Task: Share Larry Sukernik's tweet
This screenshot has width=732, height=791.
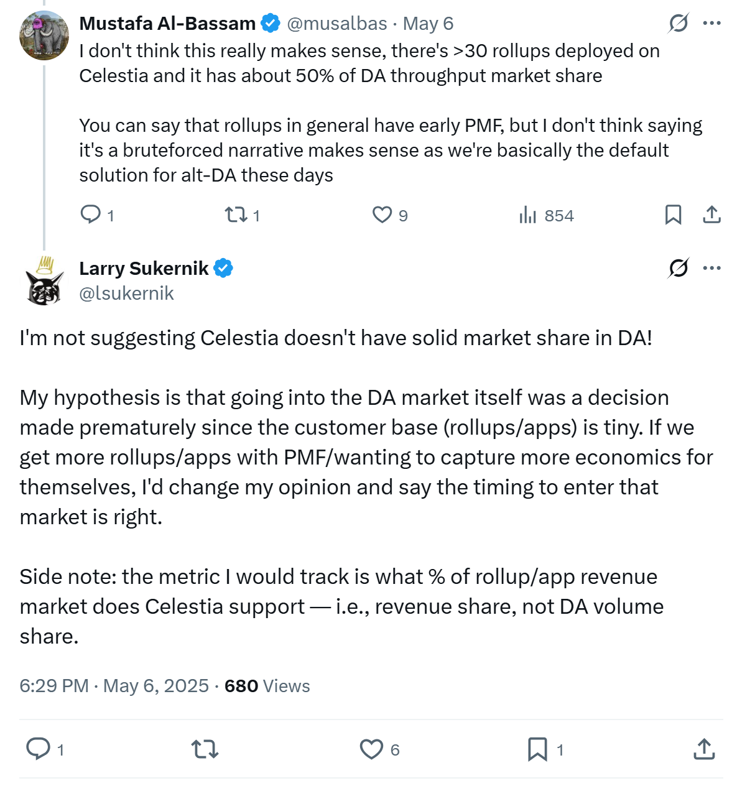Action: point(704,749)
